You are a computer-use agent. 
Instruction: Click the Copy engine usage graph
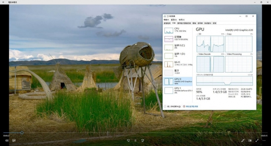(239, 44)
